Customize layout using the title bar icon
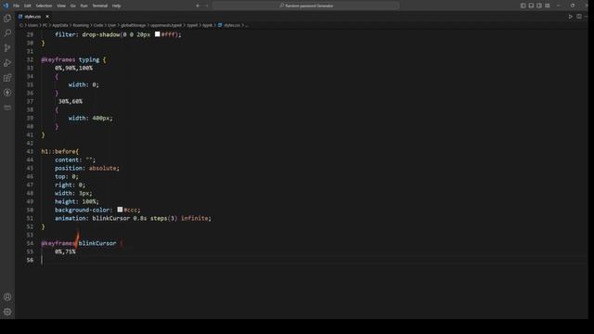Viewport: 594px width, 334px height. pyautogui.click(x=548, y=6)
